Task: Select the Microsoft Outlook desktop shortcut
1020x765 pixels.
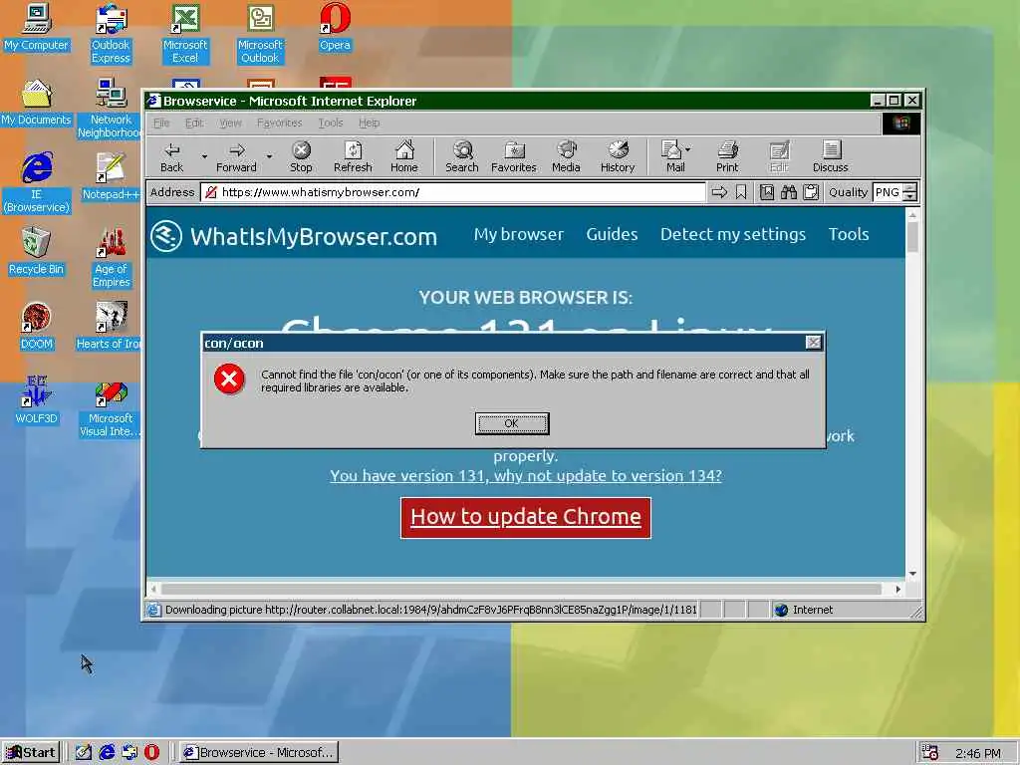Action: (x=260, y=34)
